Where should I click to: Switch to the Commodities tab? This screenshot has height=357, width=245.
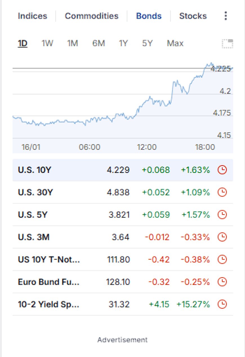(x=92, y=16)
